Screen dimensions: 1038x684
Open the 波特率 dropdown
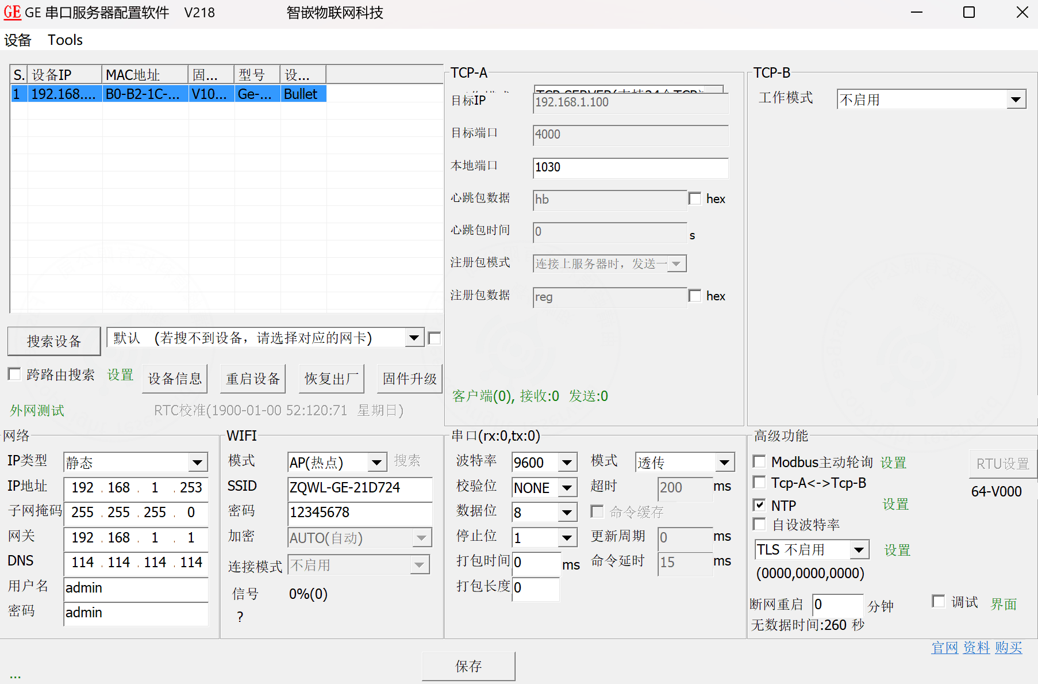[567, 462]
